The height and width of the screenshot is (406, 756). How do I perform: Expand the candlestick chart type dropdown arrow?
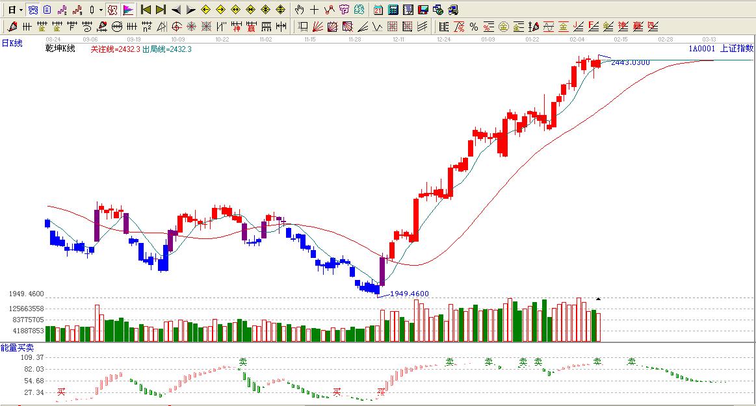pos(101,10)
